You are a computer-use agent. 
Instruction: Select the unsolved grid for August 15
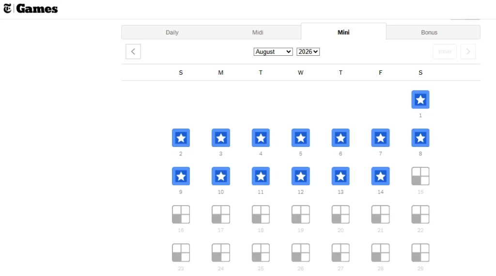coord(420,176)
